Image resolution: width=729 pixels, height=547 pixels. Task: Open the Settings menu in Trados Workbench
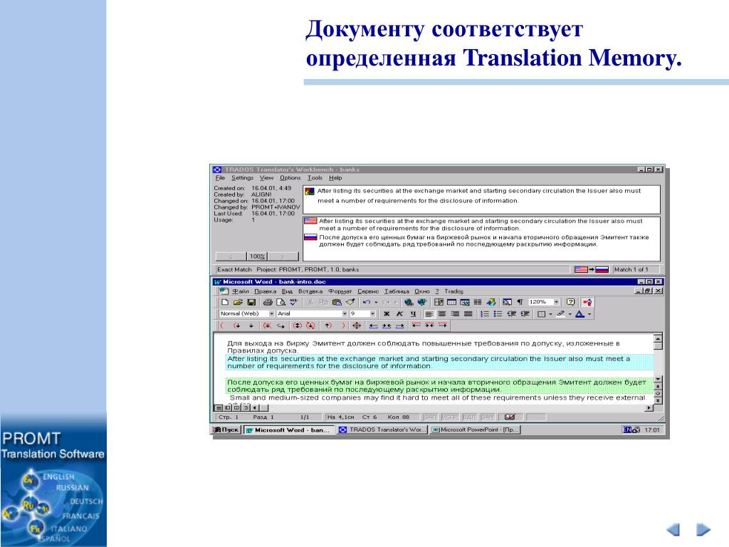(242, 177)
